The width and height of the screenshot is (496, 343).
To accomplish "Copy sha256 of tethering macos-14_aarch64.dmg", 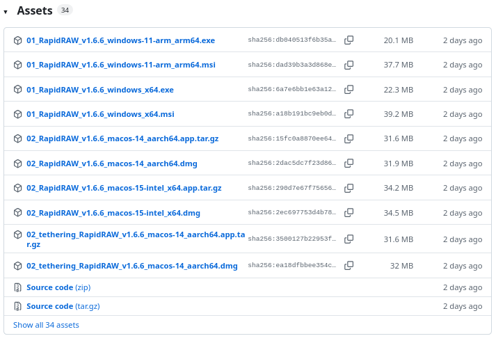I will point(349,266).
